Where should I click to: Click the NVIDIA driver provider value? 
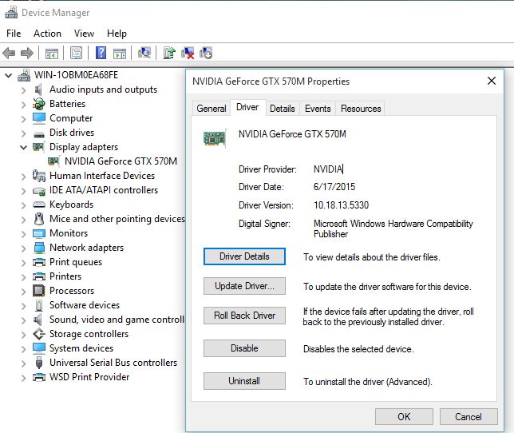pyautogui.click(x=328, y=169)
